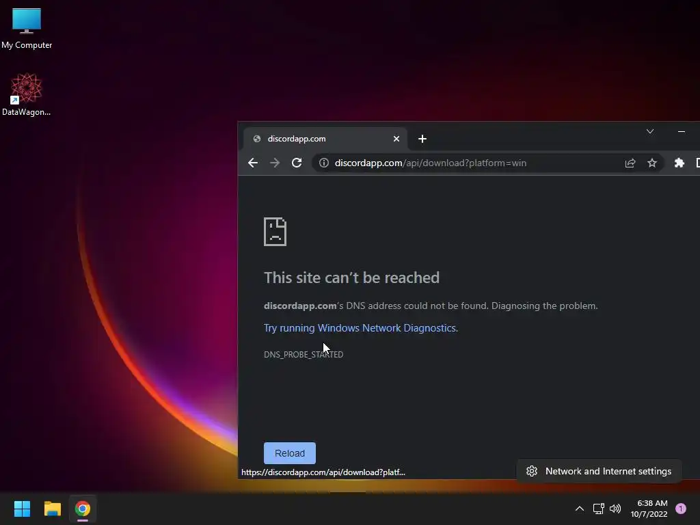700x525 pixels.
Task: Bookmark this page with the star icon
Action: click(652, 163)
